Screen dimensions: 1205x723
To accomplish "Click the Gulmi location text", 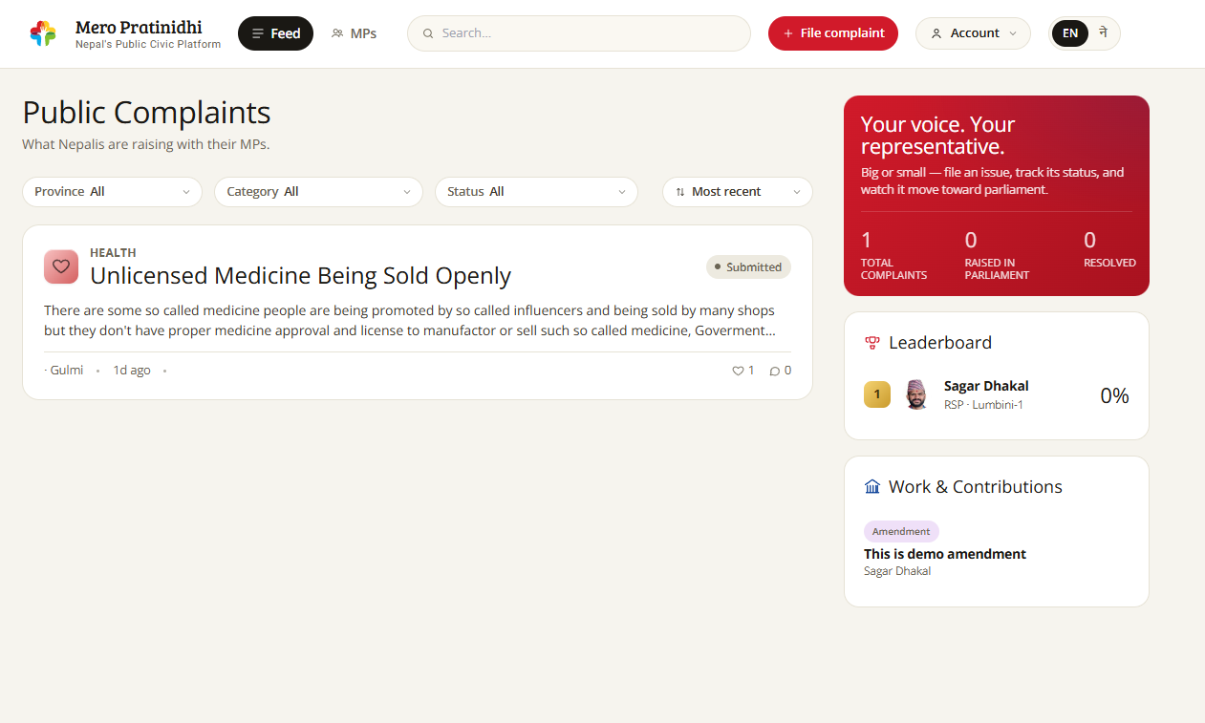I will tap(66, 371).
